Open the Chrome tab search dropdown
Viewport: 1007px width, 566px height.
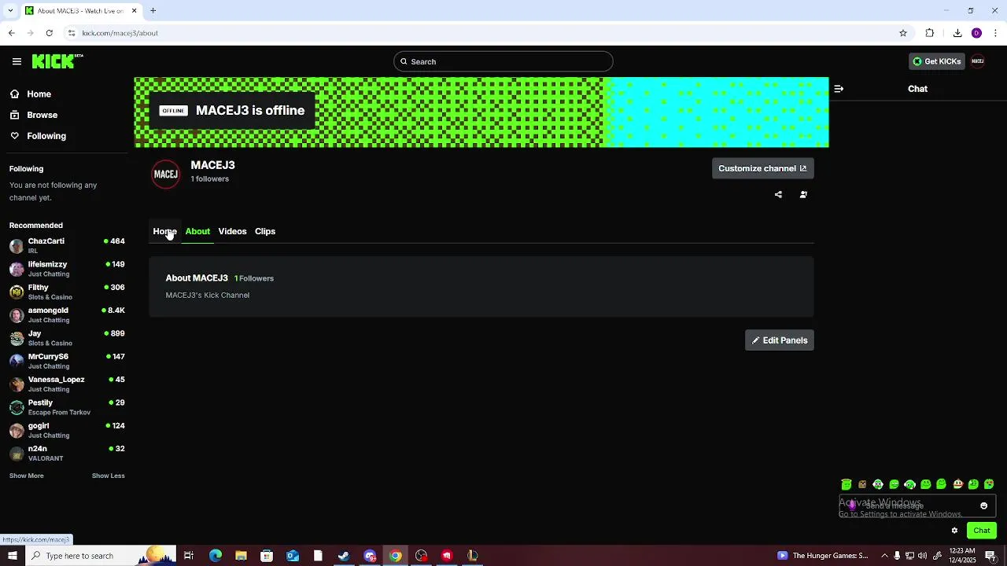tap(11, 10)
